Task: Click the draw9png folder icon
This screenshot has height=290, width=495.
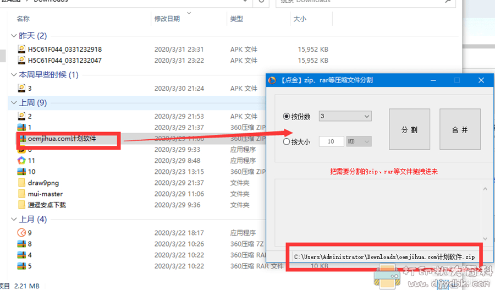Action: coord(21,183)
